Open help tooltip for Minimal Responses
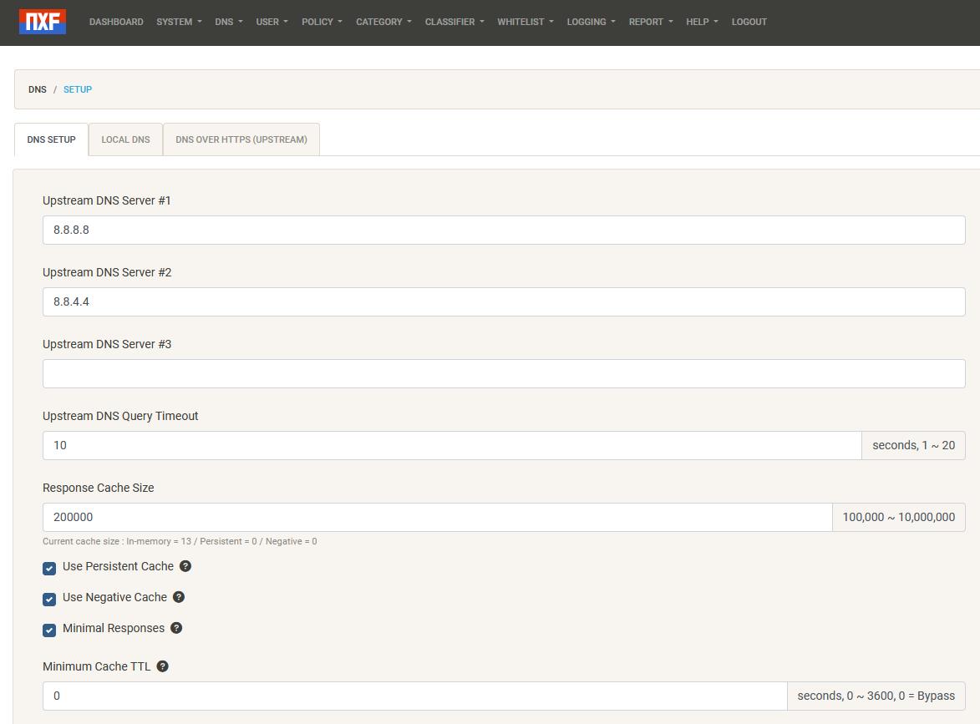 tap(176, 627)
